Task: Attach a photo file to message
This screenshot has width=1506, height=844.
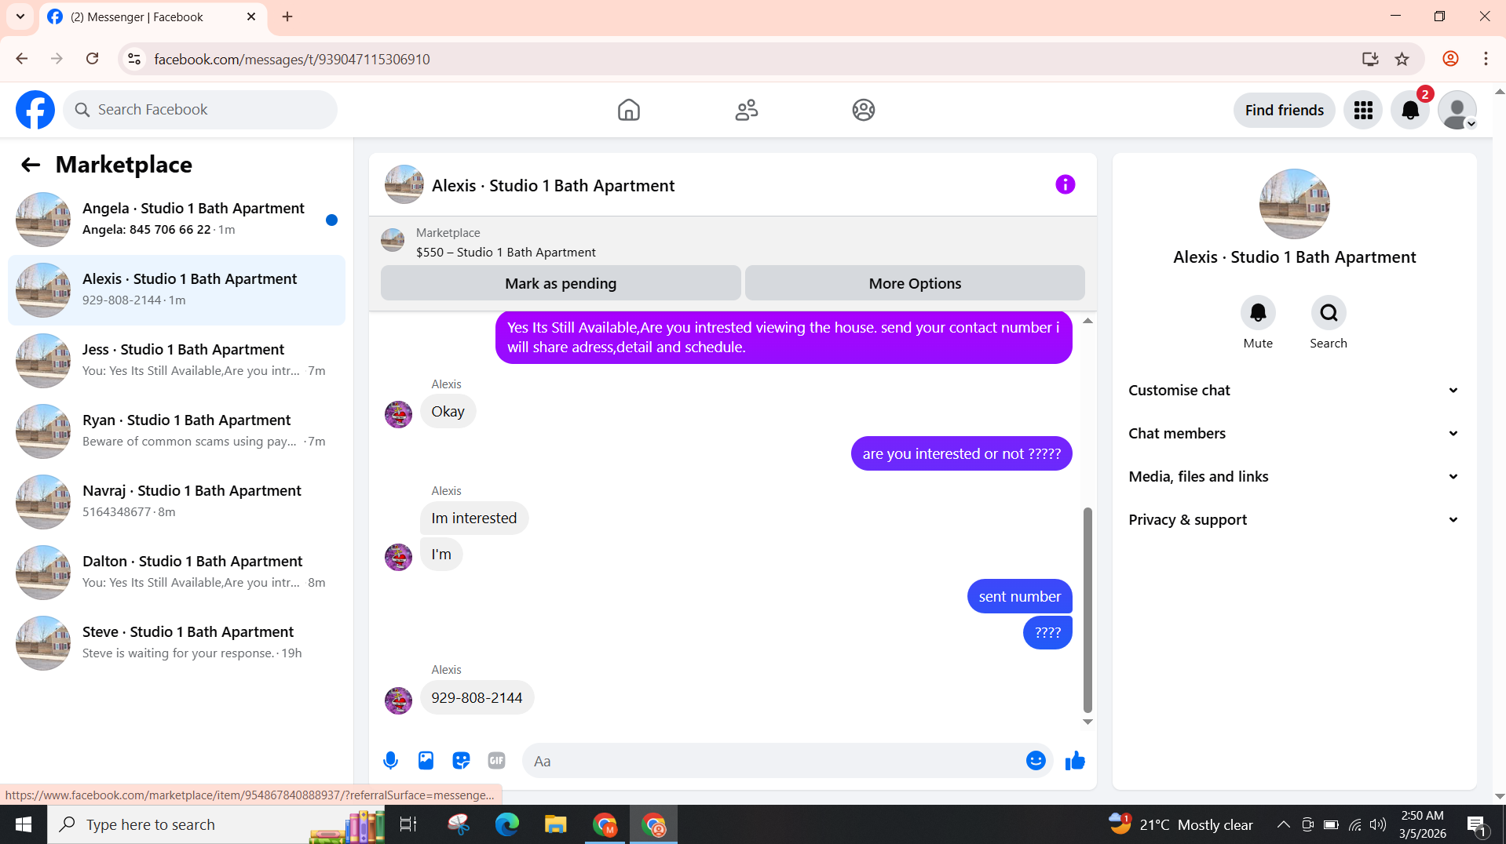Action: click(426, 760)
